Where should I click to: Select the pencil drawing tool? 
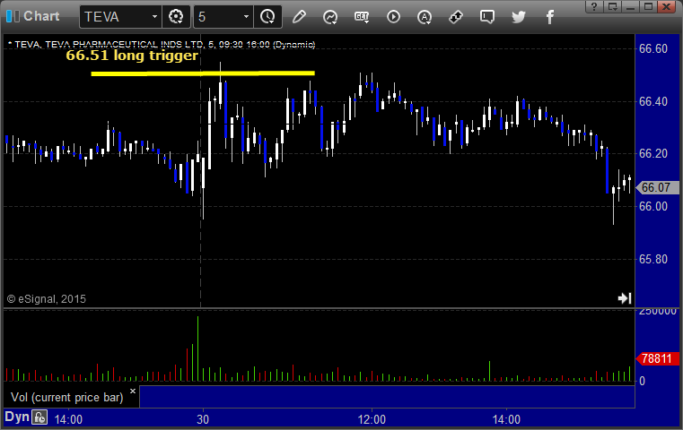[299, 17]
